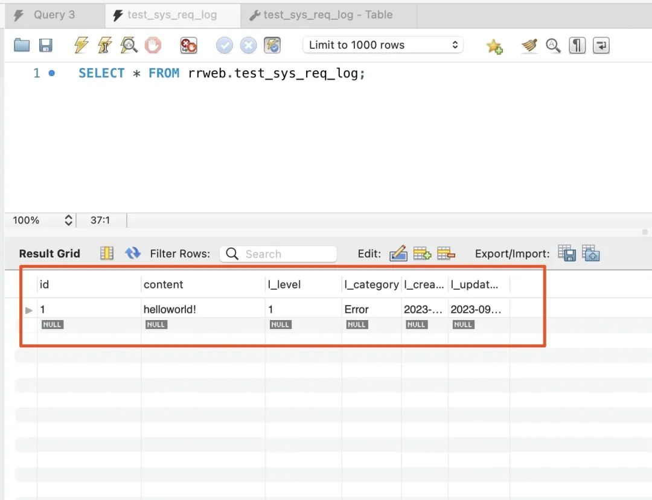This screenshot has width=652, height=500.
Task: Run Explain plan magnifier lightning icon
Action: click(129, 45)
